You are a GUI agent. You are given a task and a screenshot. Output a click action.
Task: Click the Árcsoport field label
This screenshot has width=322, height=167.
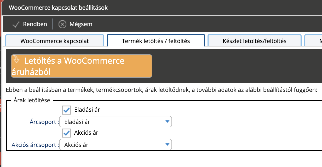tap(44, 122)
